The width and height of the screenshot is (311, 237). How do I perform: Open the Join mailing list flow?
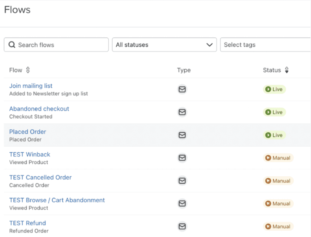pos(31,86)
